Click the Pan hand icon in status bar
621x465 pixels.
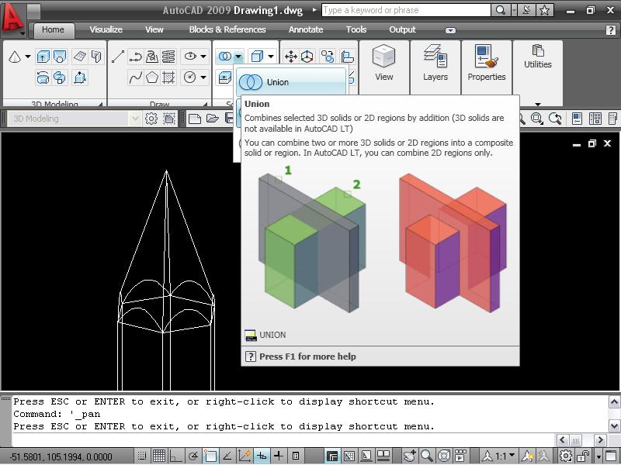pos(410,456)
